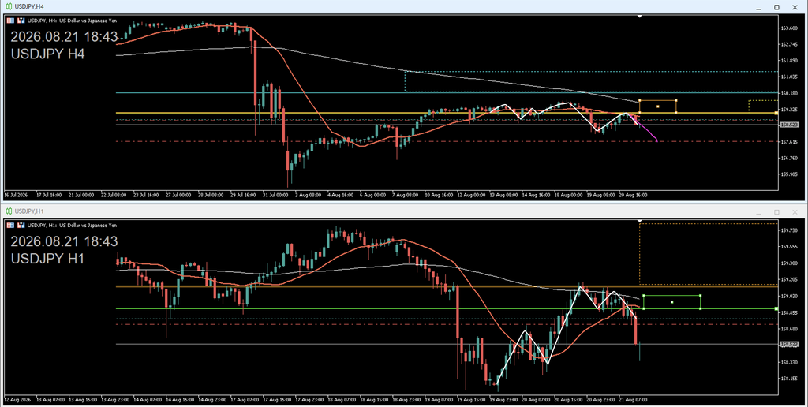Click '21 Aug 07:00' on H1 time axis
Image resolution: width=808 pixels, height=407 pixels.
click(634, 399)
